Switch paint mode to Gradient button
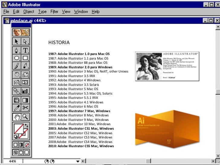Viewport: 220px width, 165px height. [x=21, y=145]
